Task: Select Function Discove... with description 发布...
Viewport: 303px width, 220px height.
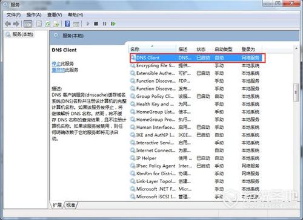Action: click(x=196, y=89)
